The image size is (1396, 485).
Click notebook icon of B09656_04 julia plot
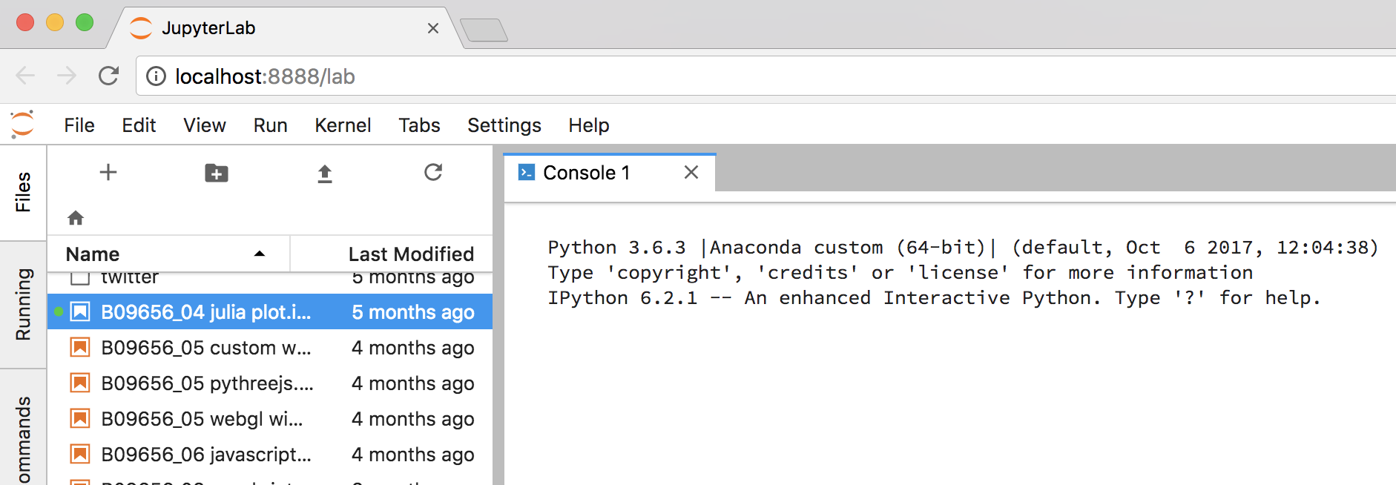pos(80,311)
